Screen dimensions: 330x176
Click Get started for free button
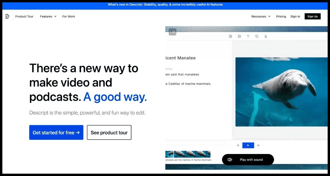(x=56, y=133)
